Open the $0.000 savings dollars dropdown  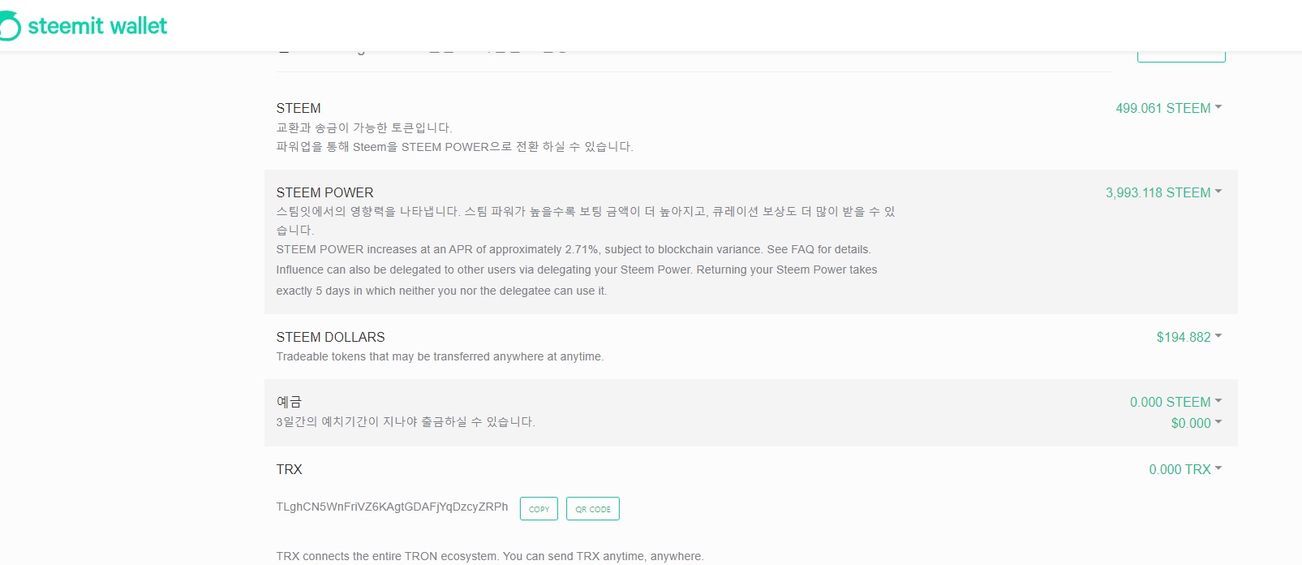(x=1196, y=423)
